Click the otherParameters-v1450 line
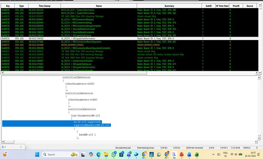Screen dimensions: 263x159 coord(80,84)
